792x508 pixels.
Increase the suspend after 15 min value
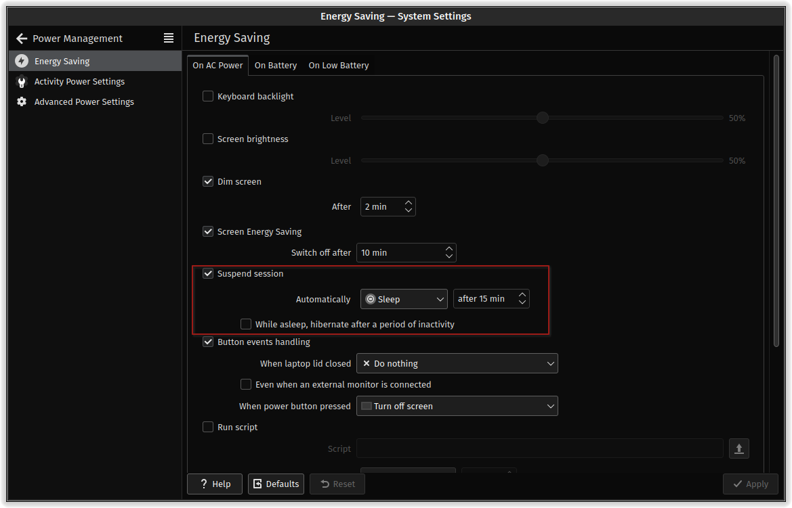pos(522,295)
